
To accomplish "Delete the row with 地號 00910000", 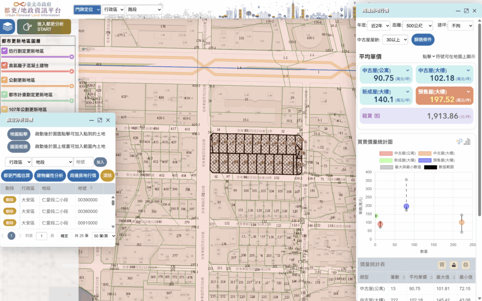I will point(10,222).
